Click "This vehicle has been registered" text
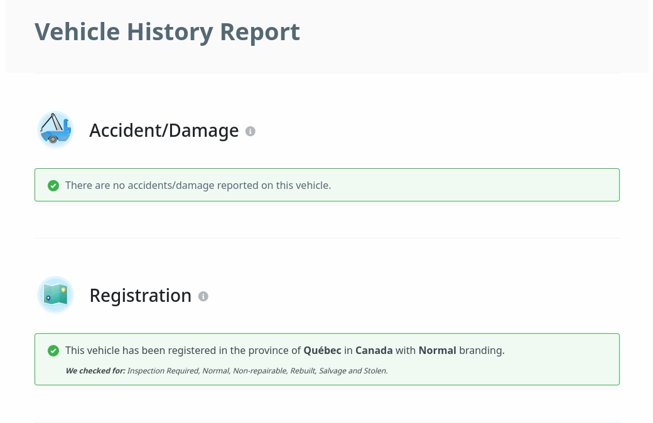Screen dimensions: 653x423 (135, 350)
